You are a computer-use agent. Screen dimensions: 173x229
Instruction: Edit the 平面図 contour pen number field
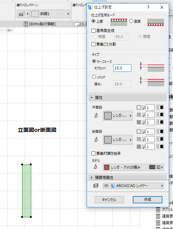point(150,107)
